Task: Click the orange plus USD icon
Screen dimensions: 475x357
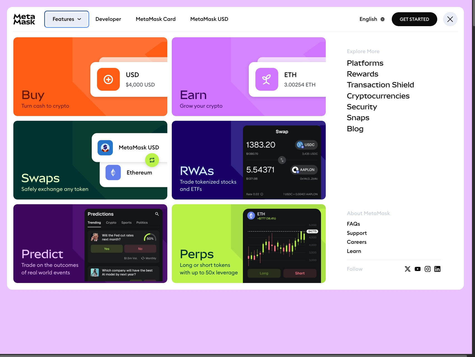Action: pyautogui.click(x=108, y=79)
